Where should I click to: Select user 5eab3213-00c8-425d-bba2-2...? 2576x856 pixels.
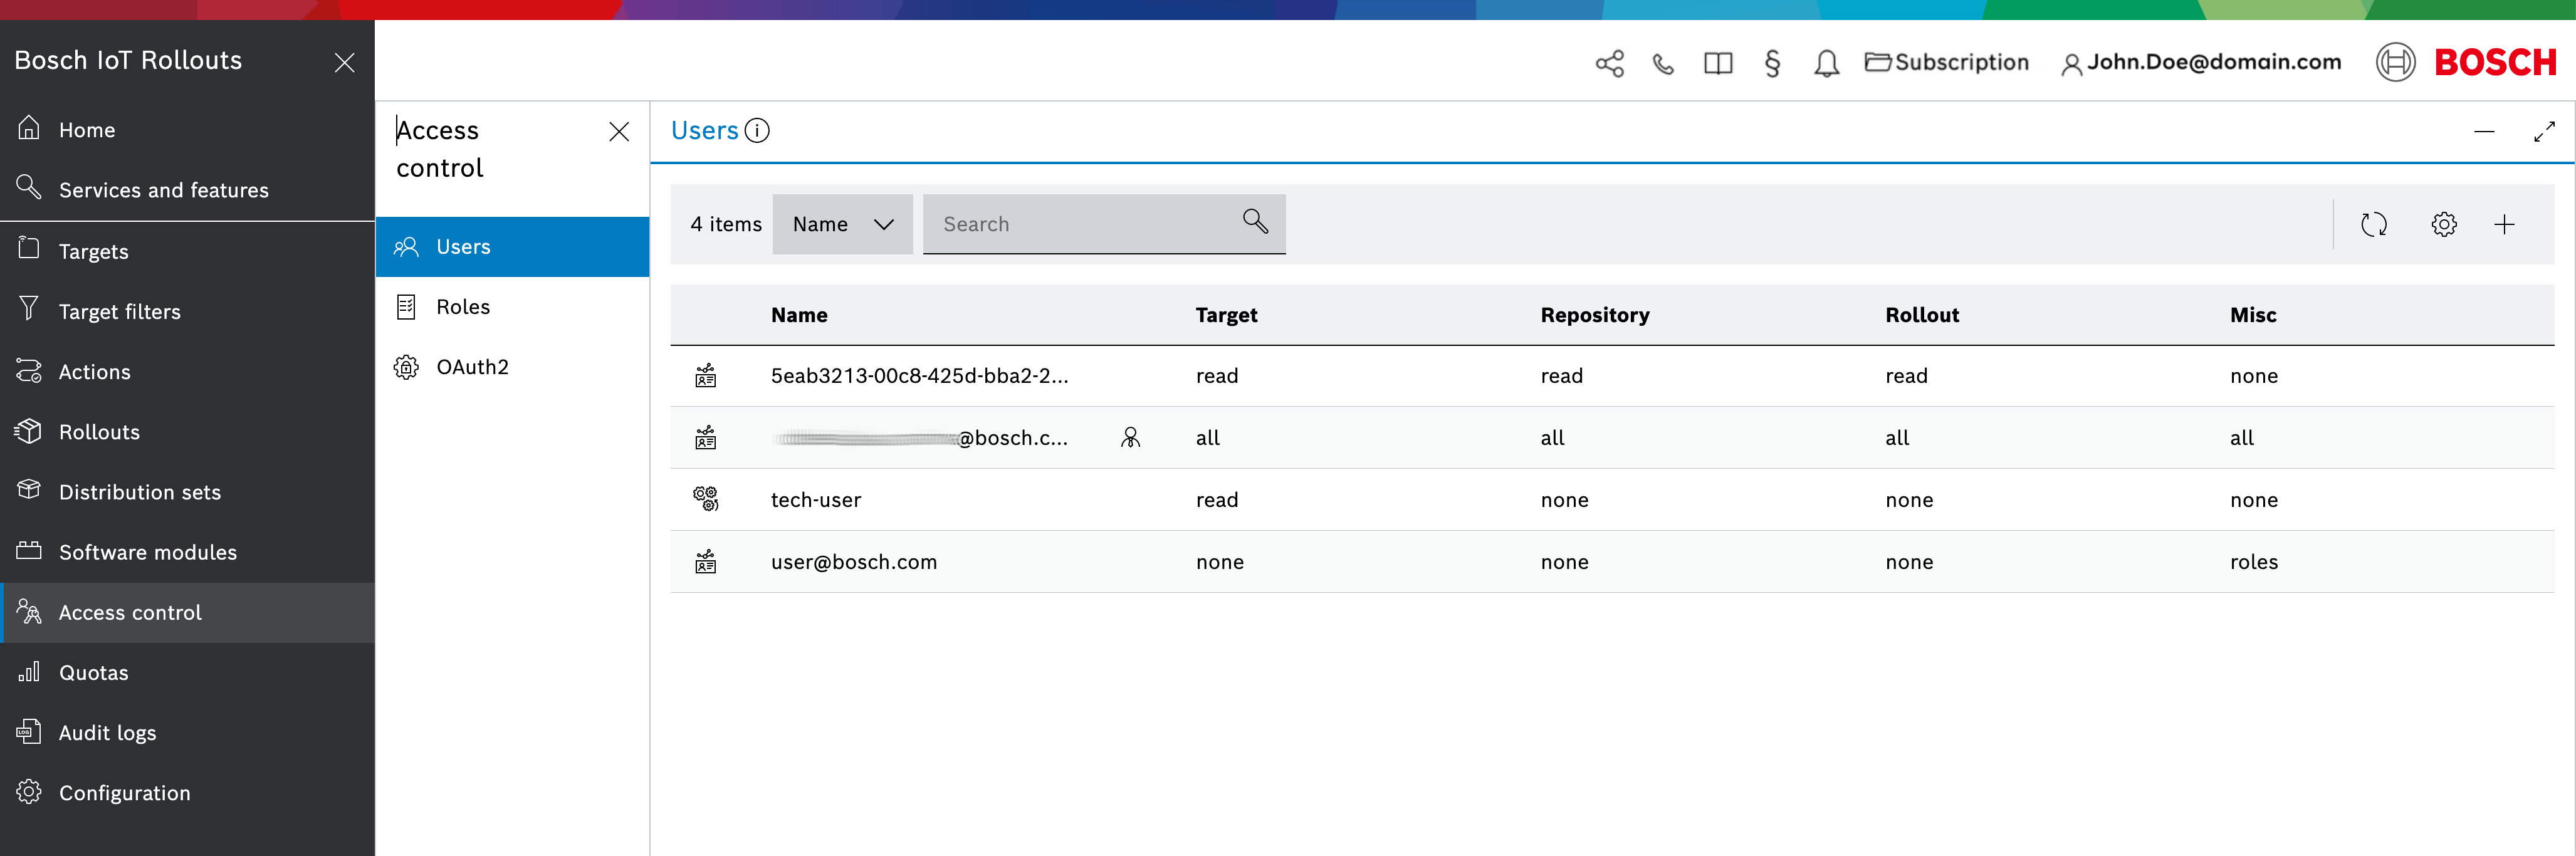click(1612, 376)
